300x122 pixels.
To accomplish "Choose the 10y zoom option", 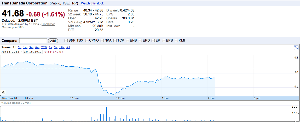I will click(x=62, y=47).
